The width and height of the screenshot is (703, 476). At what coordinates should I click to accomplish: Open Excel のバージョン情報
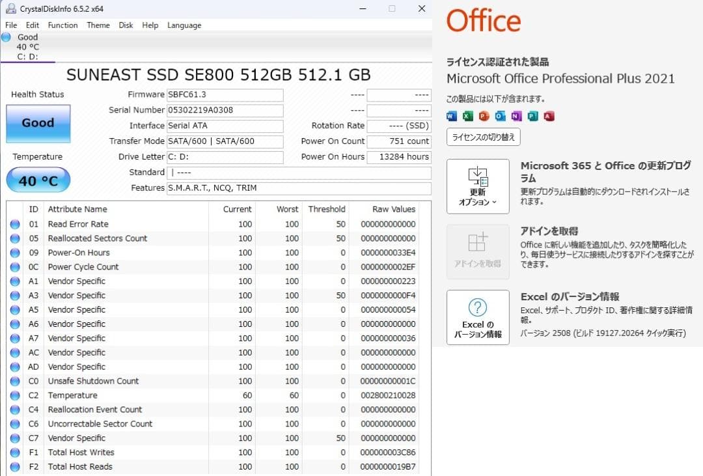[x=477, y=317]
